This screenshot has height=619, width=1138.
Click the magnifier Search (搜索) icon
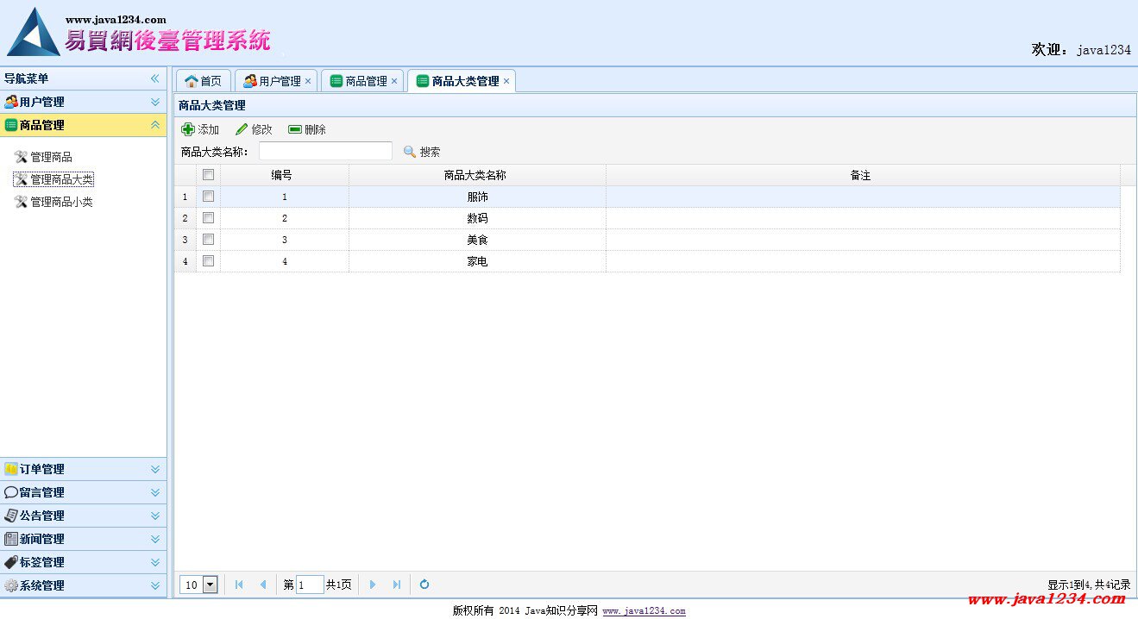[410, 152]
